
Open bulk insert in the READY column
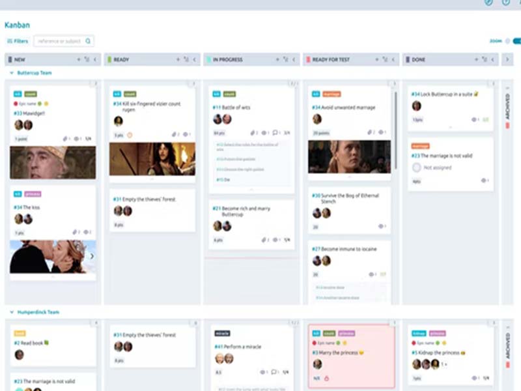point(186,59)
